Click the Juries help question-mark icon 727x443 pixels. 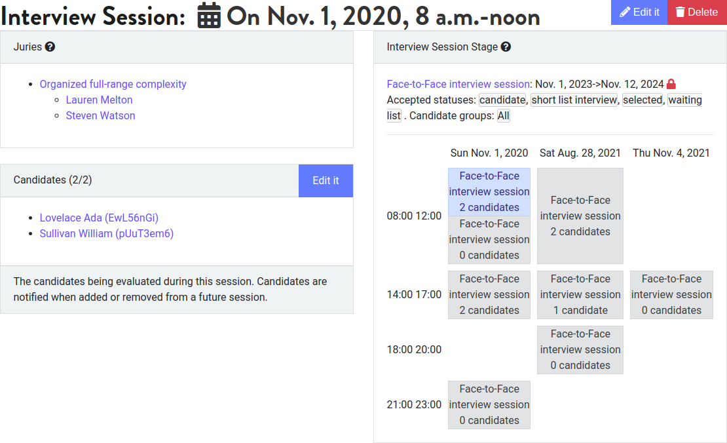50,47
